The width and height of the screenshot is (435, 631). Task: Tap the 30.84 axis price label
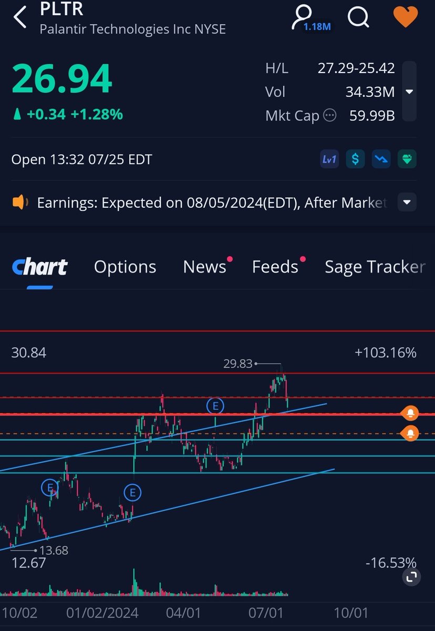point(29,352)
